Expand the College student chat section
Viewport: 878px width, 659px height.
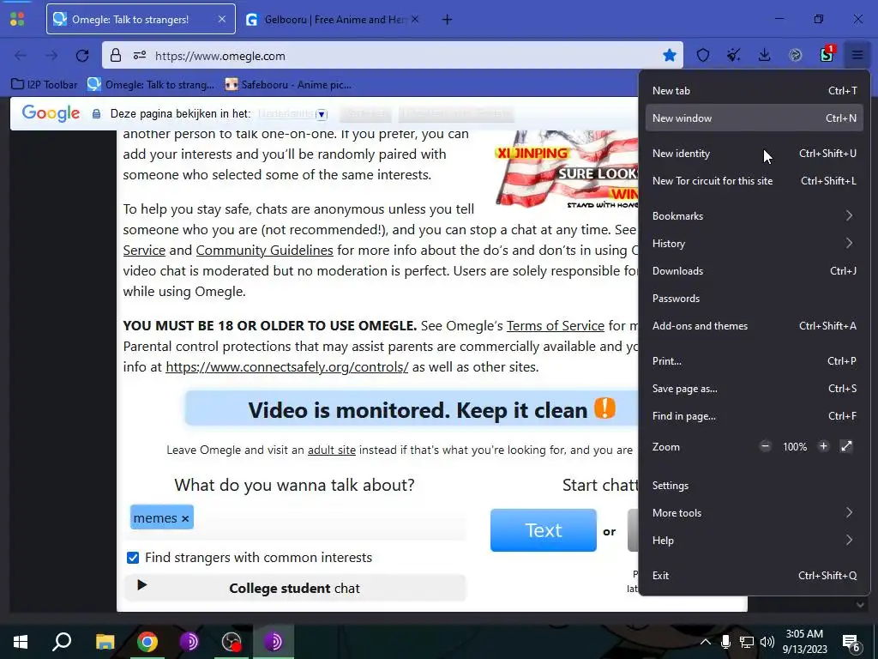click(x=295, y=588)
